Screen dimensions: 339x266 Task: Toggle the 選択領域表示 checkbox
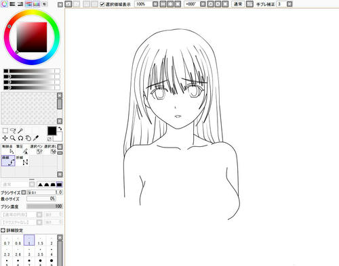pos(102,4)
